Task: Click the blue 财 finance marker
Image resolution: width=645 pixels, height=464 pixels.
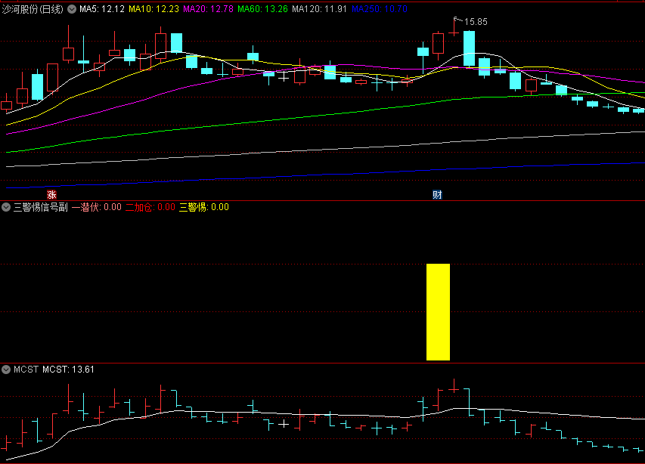Action: click(x=437, y=195)
